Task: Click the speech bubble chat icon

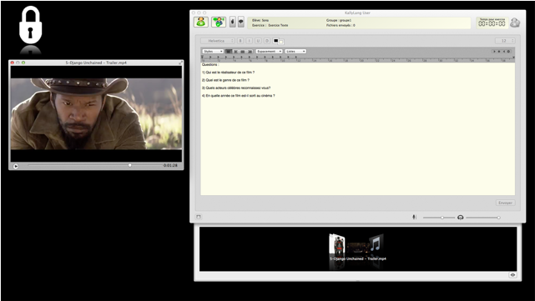Action: [x=241, y=22]
